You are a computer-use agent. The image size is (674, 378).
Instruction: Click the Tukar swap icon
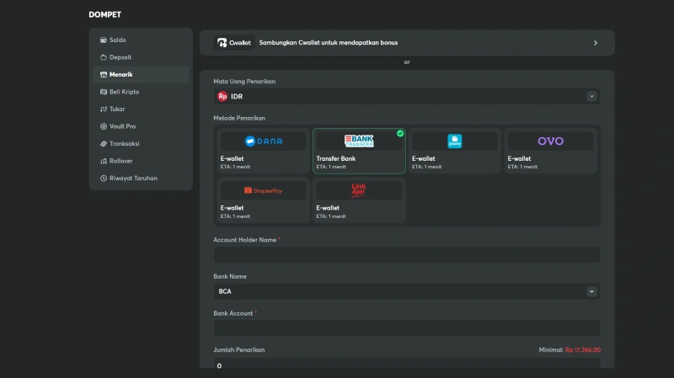pyautogui.click(x=103, y=109)
